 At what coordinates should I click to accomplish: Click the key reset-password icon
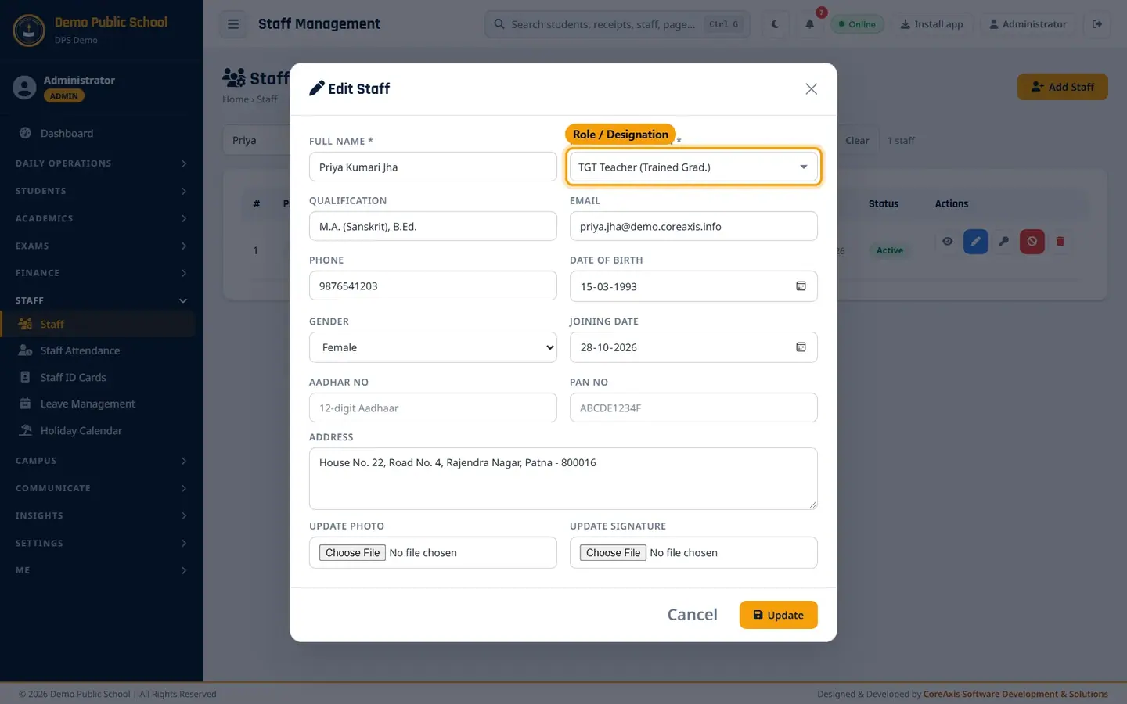pyautogui.click(x=1004, y=242)
